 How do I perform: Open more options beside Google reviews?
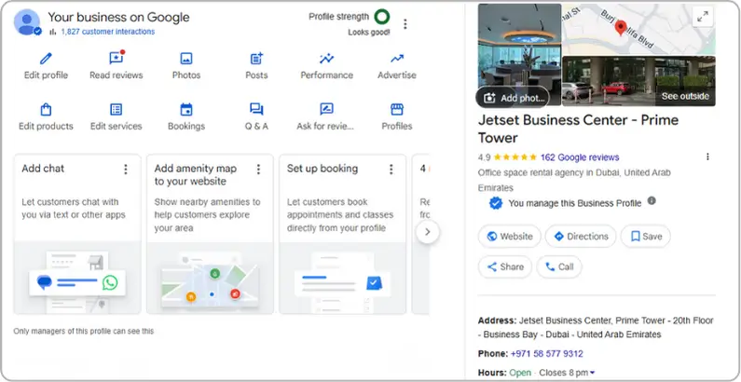pyautogui.click(x=707, y=157)
